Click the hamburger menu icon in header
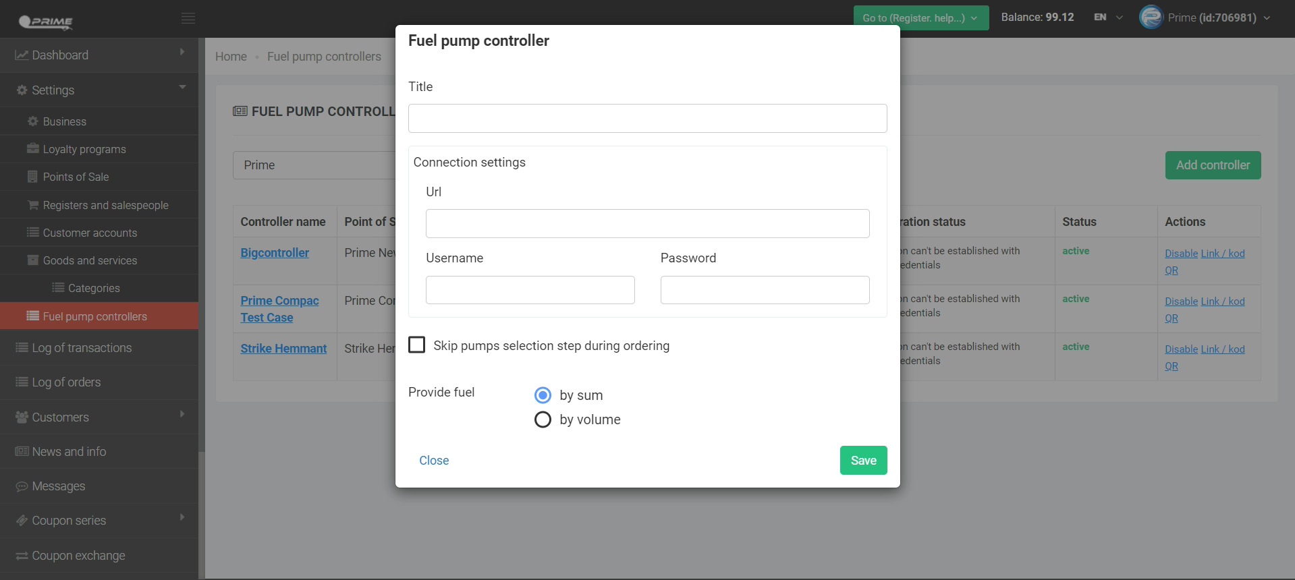The height and width of the screenshot is (580, 1295). pos(188,18)
